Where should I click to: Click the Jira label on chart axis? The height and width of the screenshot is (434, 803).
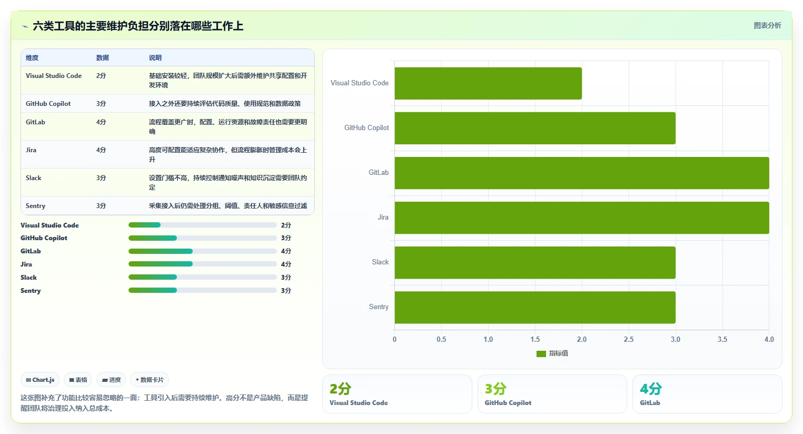click(x=383, y=218)
